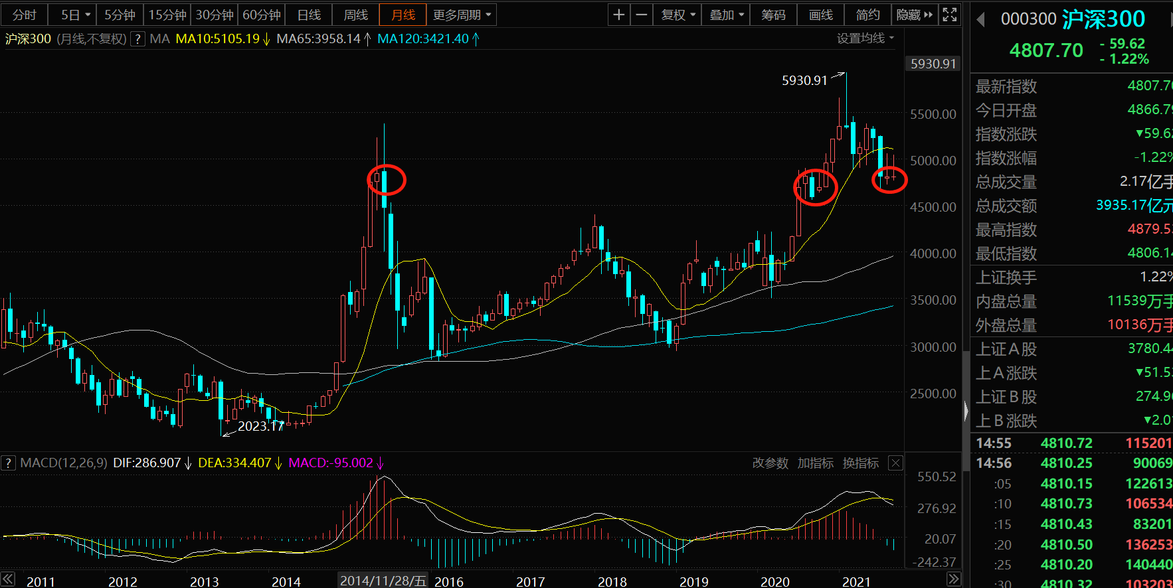Click the MA65:3958.14 label
1173x588 pixels.
click(319, 39)
